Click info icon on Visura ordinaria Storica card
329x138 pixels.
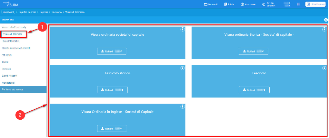point(324,29)
